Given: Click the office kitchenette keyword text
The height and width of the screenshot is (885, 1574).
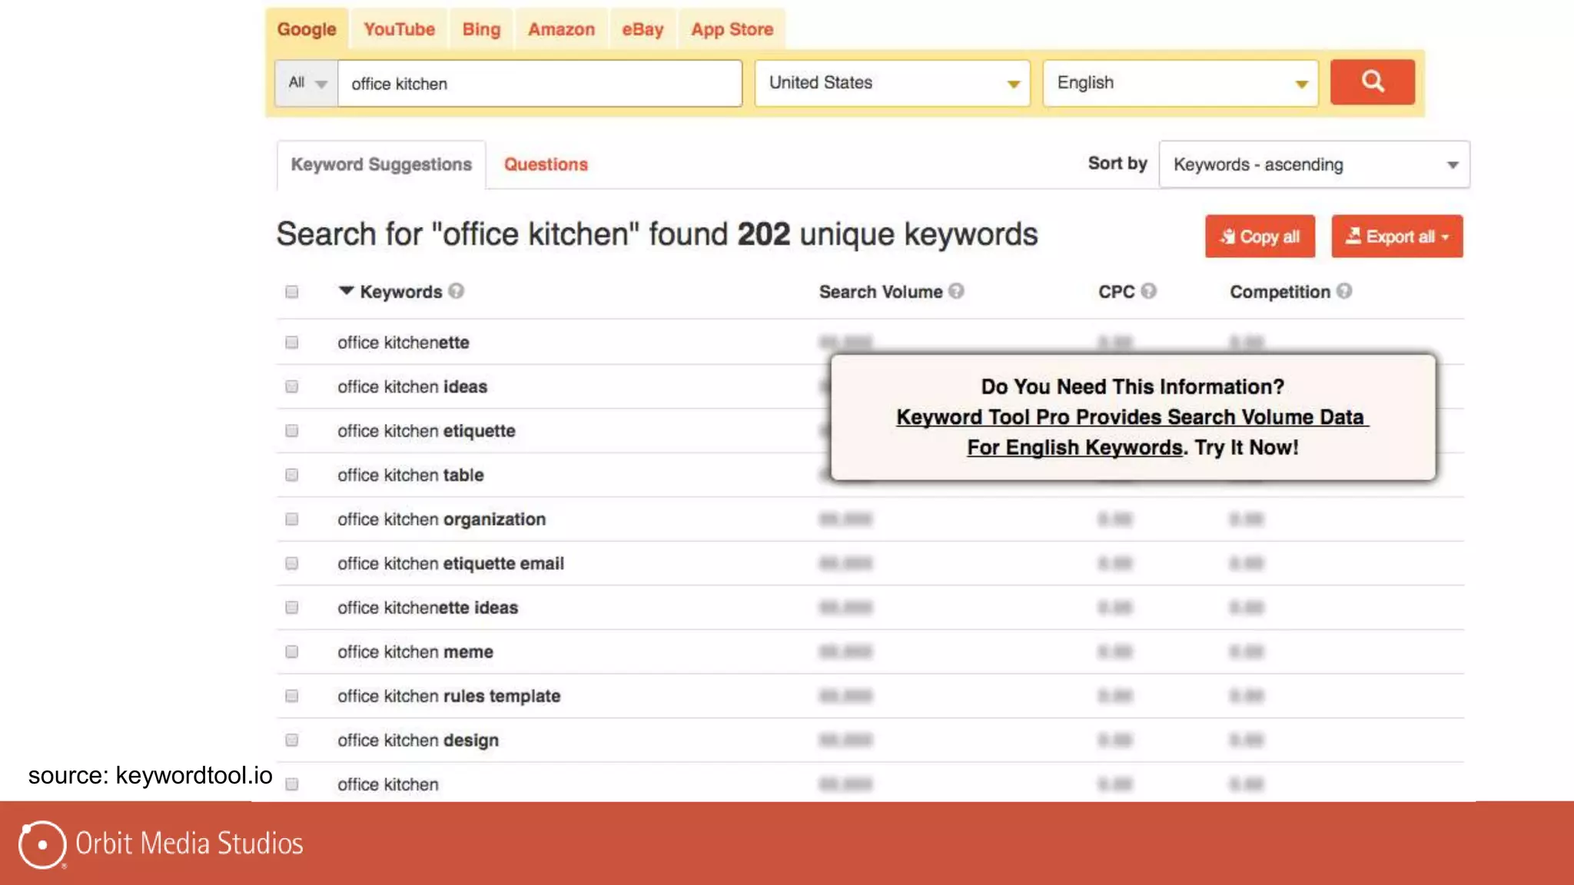Looking at the screenshot, I should [x=403, y=343].
